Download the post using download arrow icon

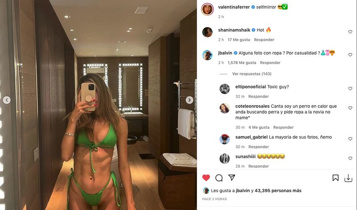(x=349, y=178)
